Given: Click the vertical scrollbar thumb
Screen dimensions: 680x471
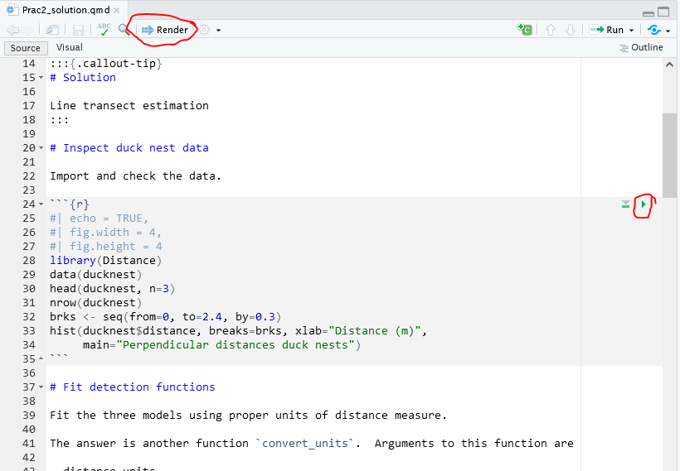Looking at the screenshot, I should pyautogui.click(x=669, y=155).
